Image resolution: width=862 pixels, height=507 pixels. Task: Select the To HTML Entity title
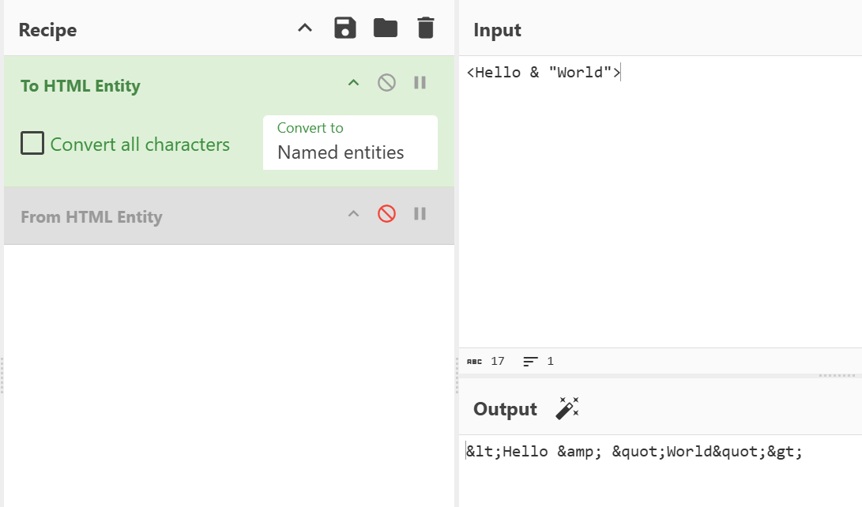[81, 86]
